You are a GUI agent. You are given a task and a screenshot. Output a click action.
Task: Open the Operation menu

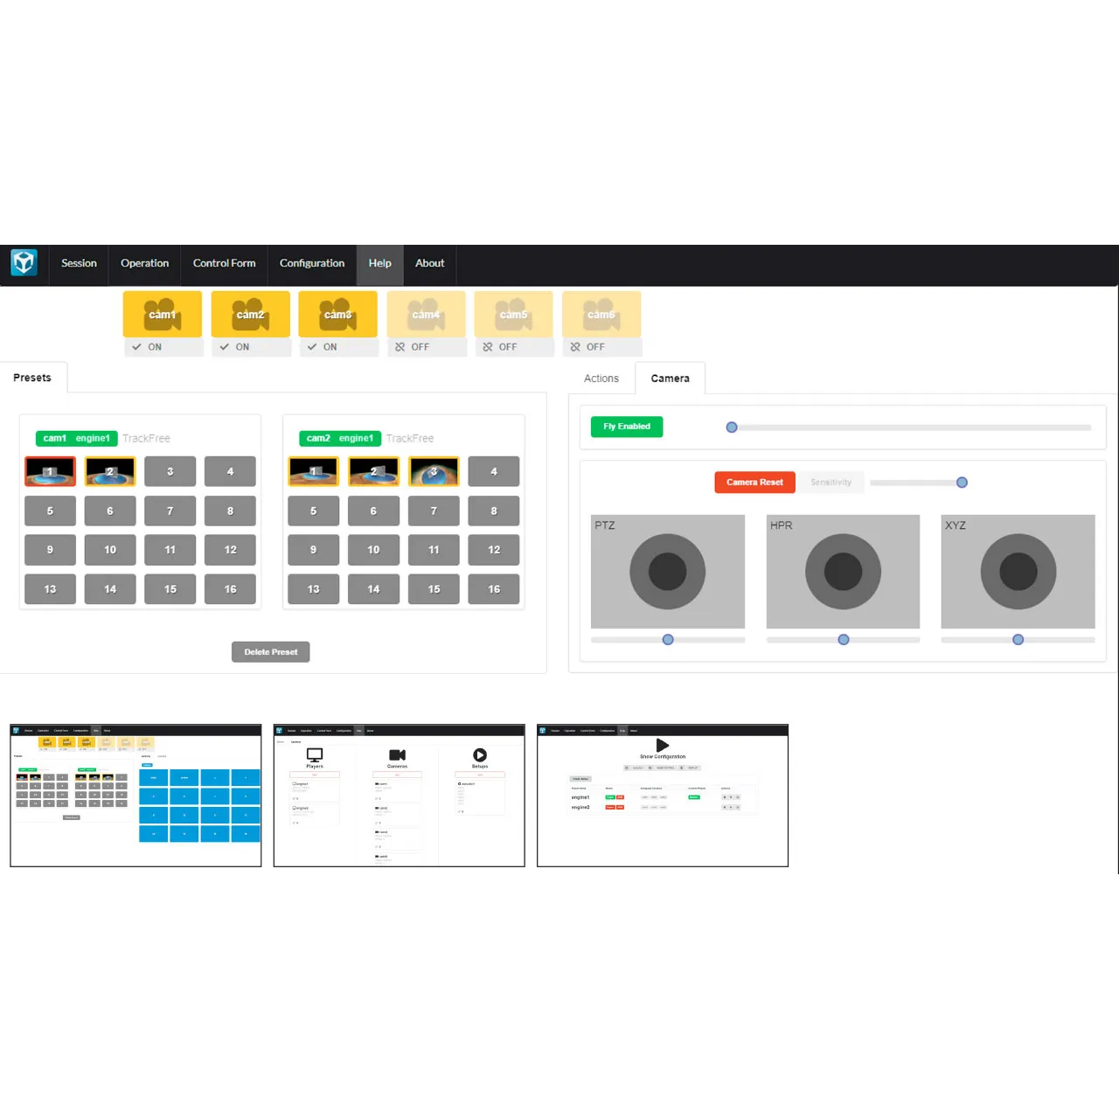tap(144, 263)
